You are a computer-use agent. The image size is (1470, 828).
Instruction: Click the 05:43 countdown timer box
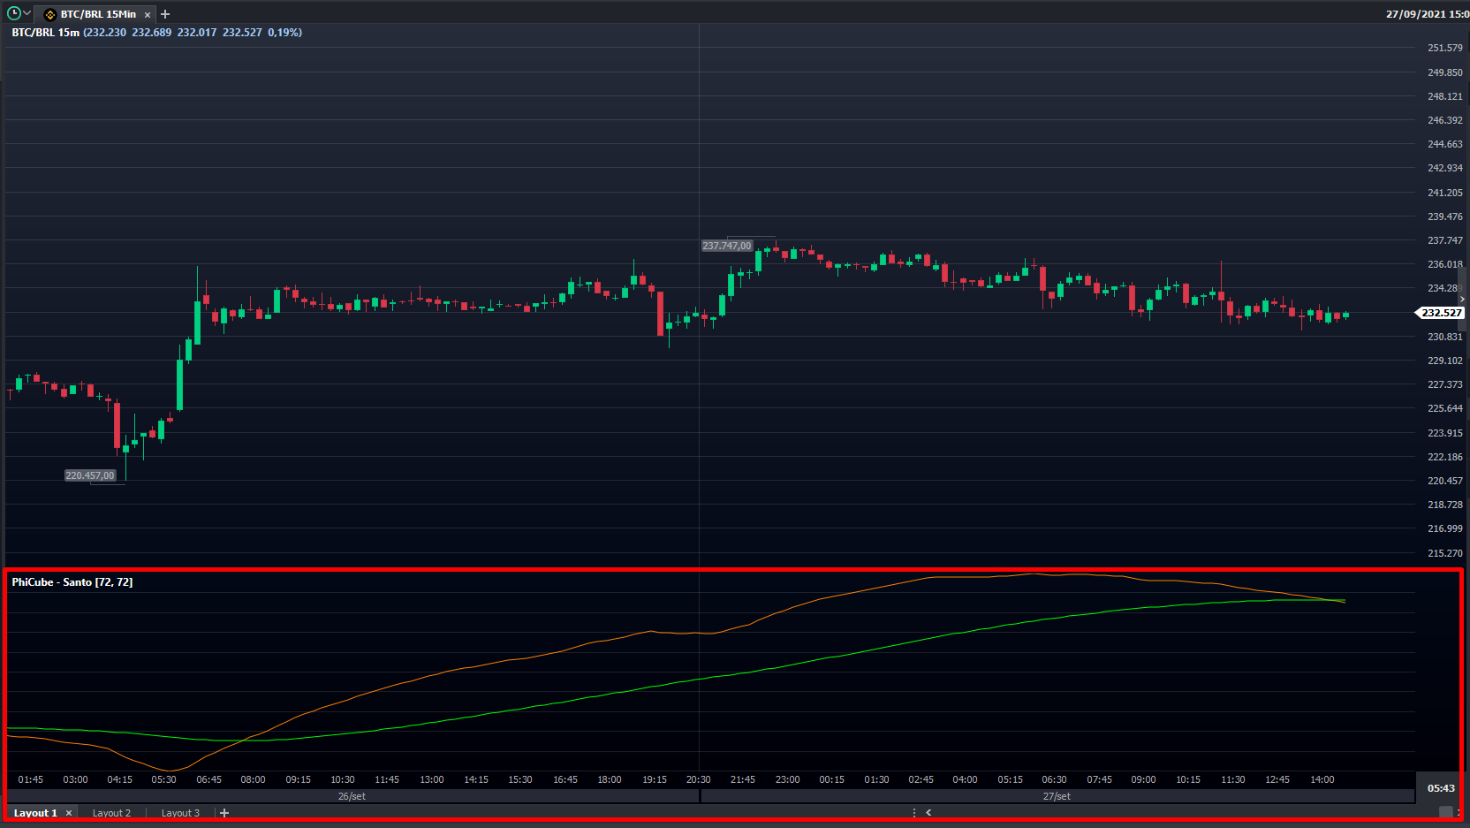point(1441,788)
